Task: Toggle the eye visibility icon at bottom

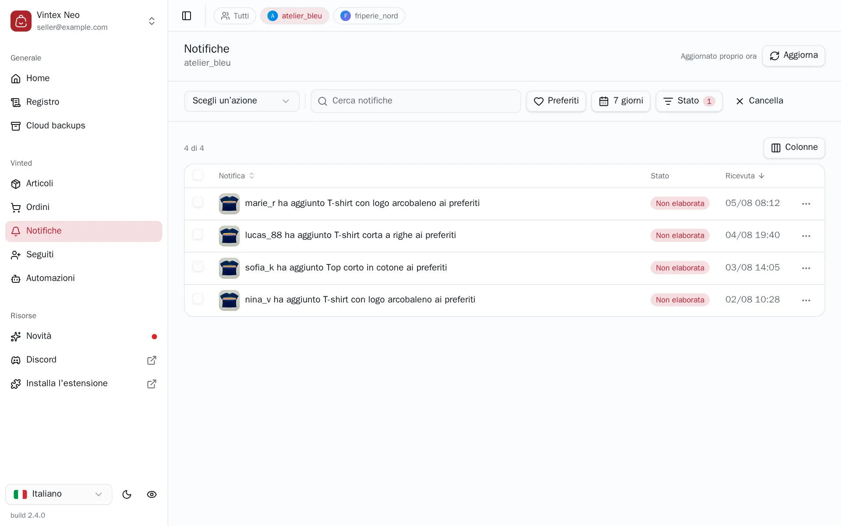Action: (152, 494)
